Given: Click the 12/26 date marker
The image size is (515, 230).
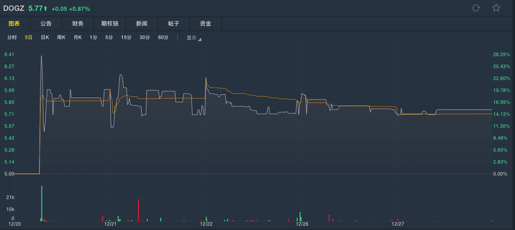Looking at the screenshot, I should tap(302, 224).
